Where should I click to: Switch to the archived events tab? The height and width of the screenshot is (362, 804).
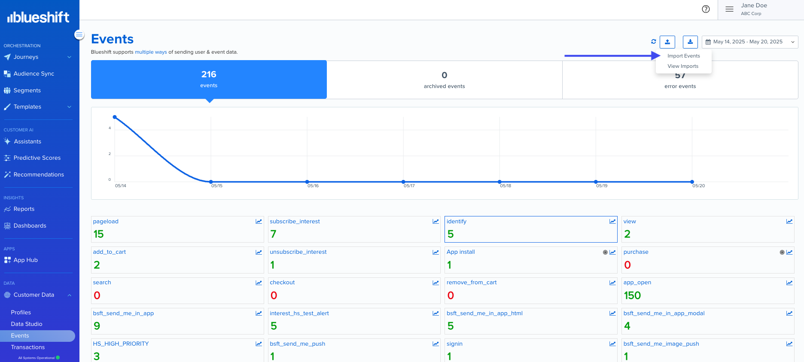445,80
